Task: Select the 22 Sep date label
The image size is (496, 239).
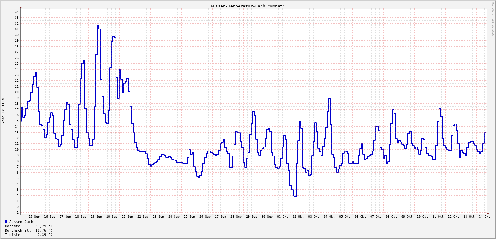Action: pyautogui.click(x=143, y=217)
